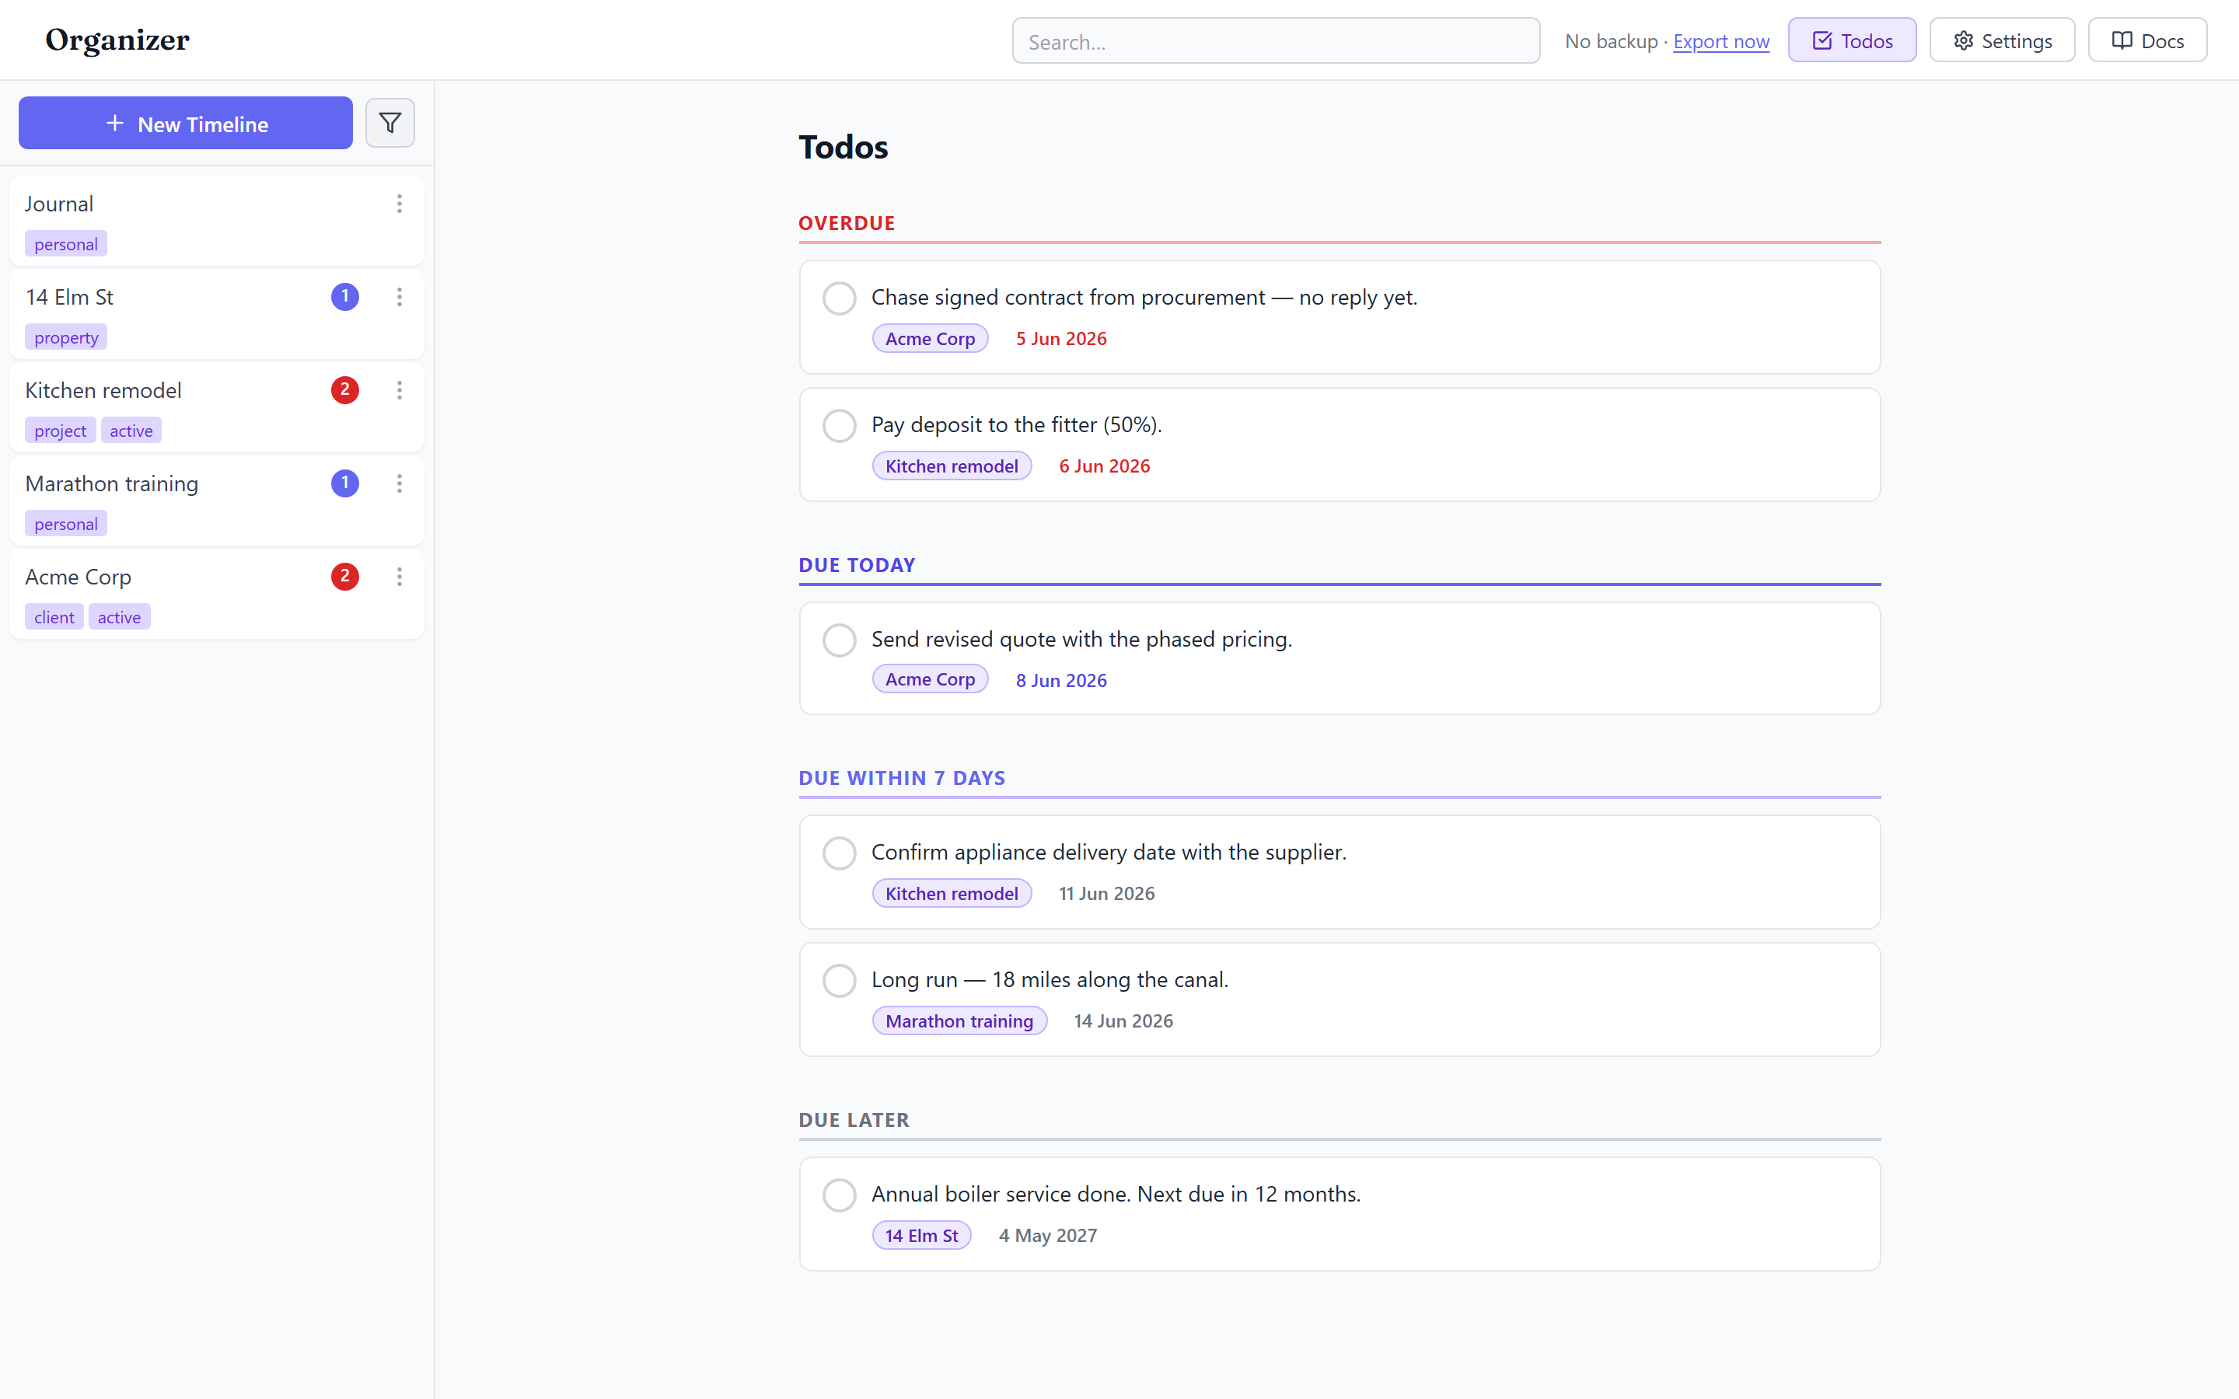The width and height of the screenshot is (2239, 1399).
Task: Click the 'property' tag under 14 Elm St
Action: click(x=65, y=338)
